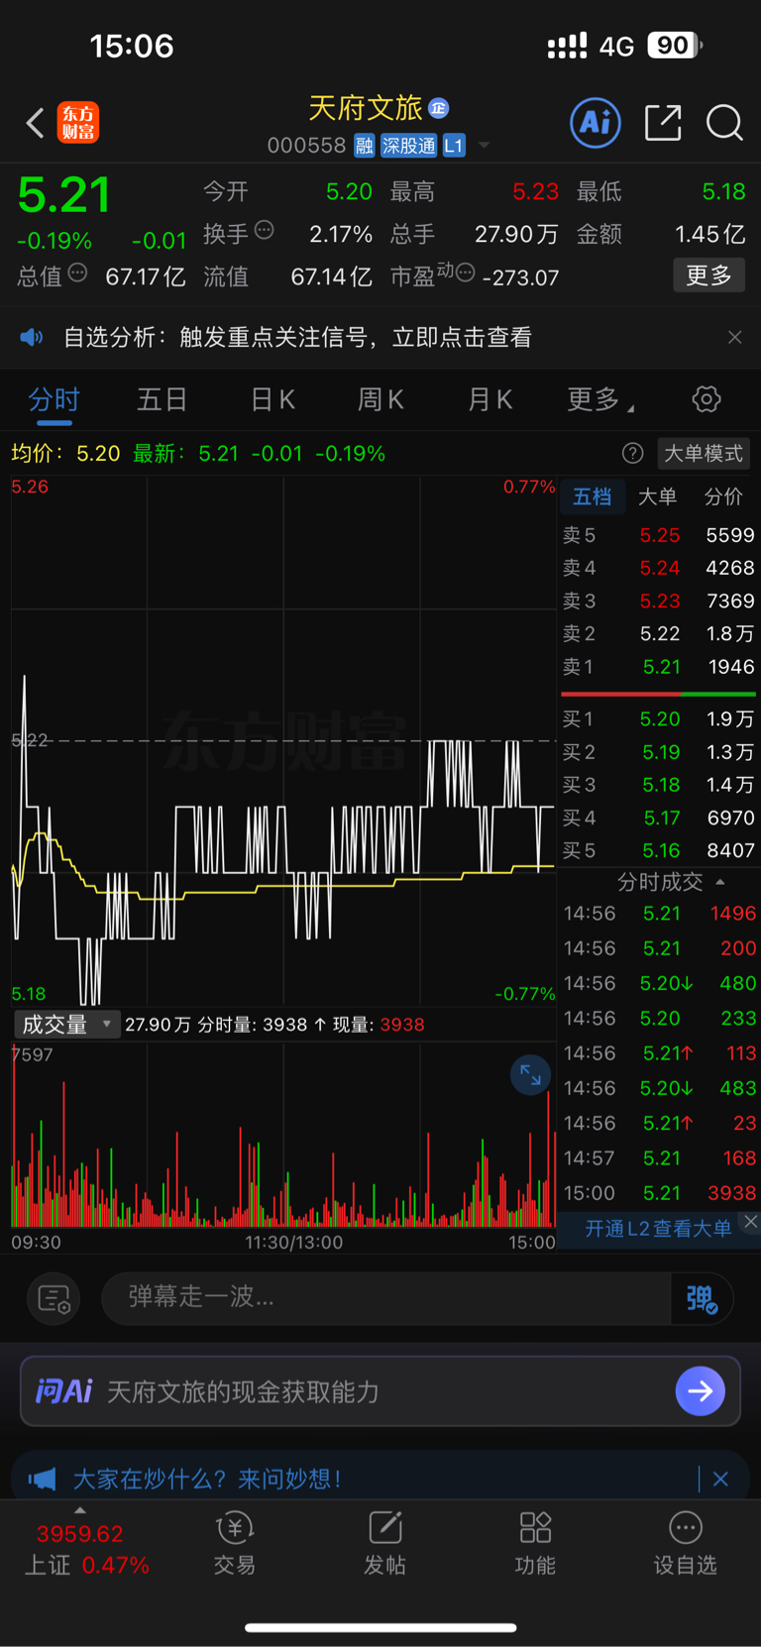Tap the megaphone icon in 问妙想 banner
Viewport: 761px width, 1647px height.
42,1480
